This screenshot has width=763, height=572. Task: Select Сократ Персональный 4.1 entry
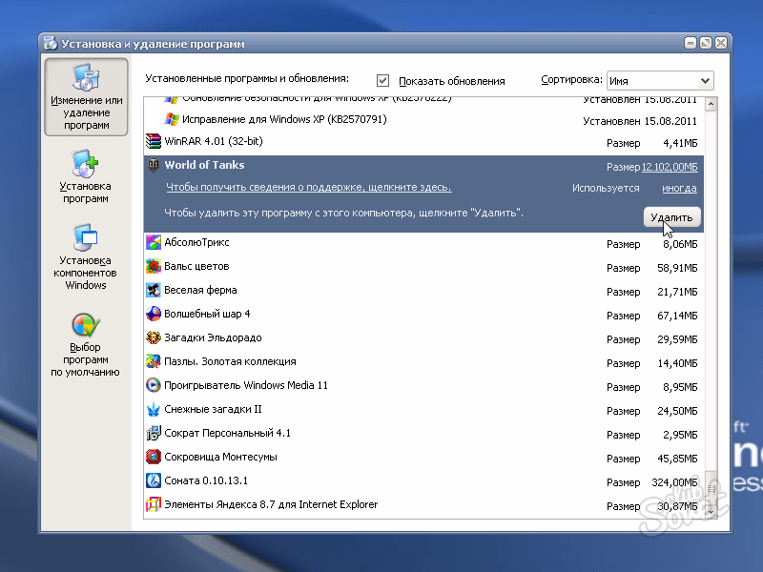point(227,433)
